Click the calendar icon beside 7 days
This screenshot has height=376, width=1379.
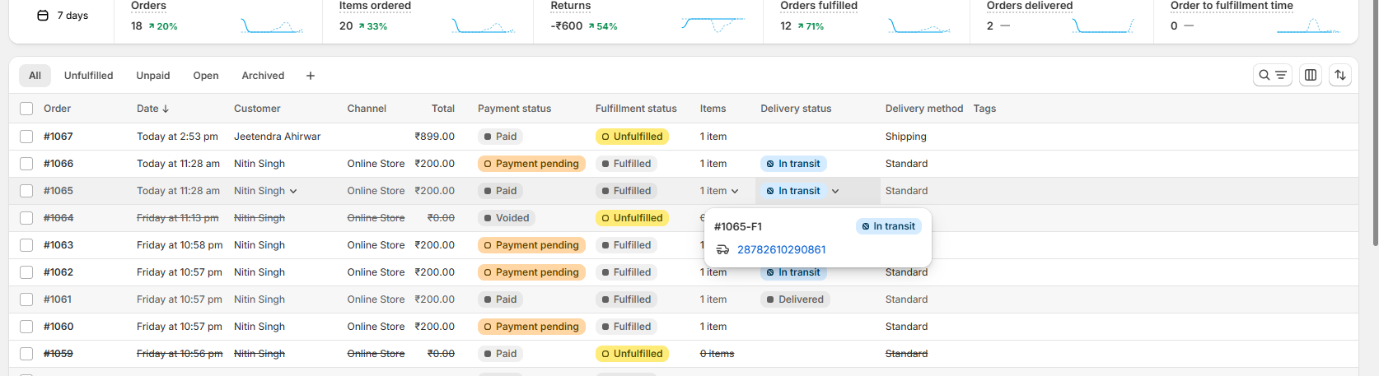click(x=43, y=16)
